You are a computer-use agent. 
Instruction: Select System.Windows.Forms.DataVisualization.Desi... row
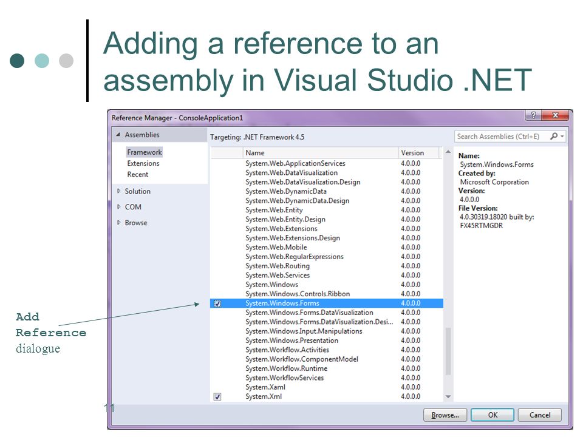point(327,322)
